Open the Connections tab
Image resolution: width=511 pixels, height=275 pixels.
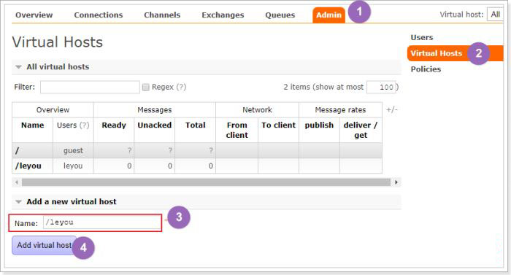(98, 15)
